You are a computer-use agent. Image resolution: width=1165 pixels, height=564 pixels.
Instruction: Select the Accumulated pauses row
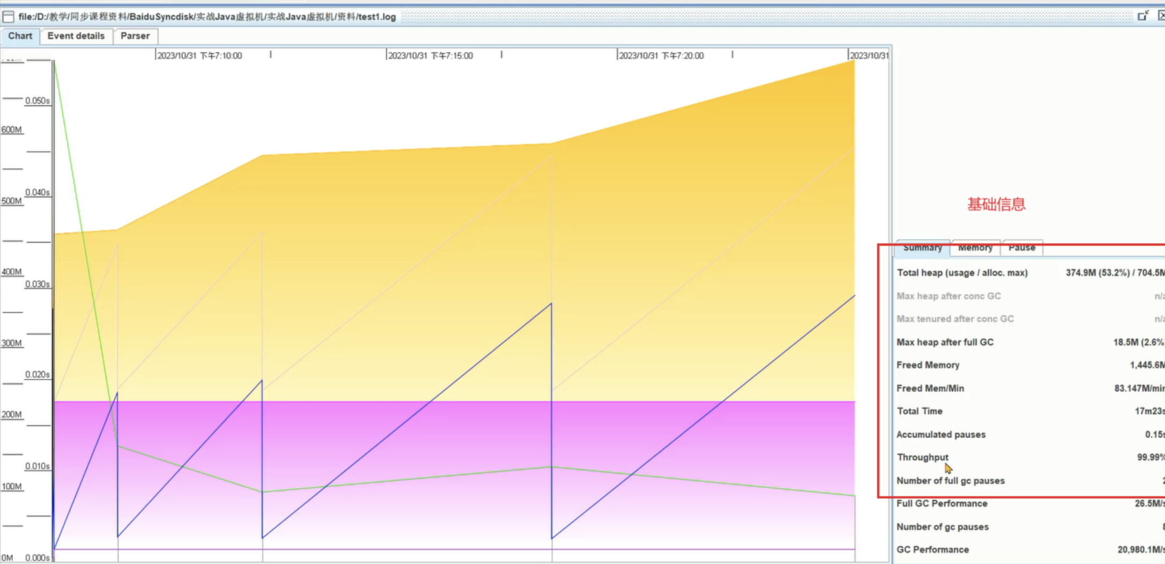coord(1031,435)
